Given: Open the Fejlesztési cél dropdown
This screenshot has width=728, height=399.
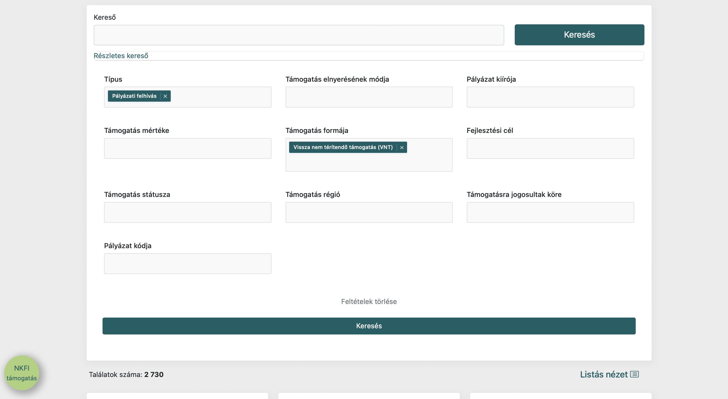Looking at the screenshot, I should [550, 148].
